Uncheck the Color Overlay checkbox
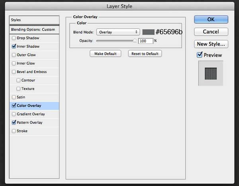The width and height of the screenshot is (239, 186). coord(14,105)
